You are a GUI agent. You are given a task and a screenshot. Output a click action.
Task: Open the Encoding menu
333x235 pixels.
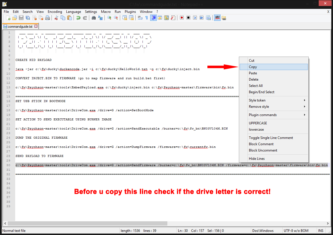pos(55,12)
